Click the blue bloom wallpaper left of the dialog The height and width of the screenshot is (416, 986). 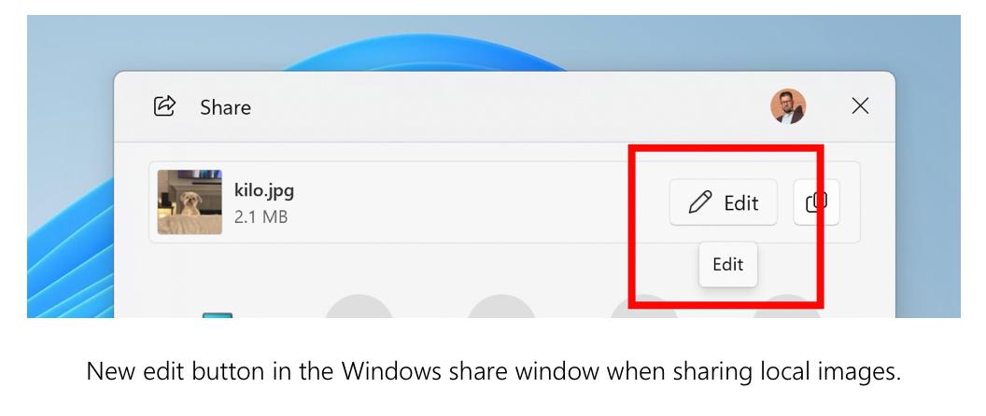point(69,251)
